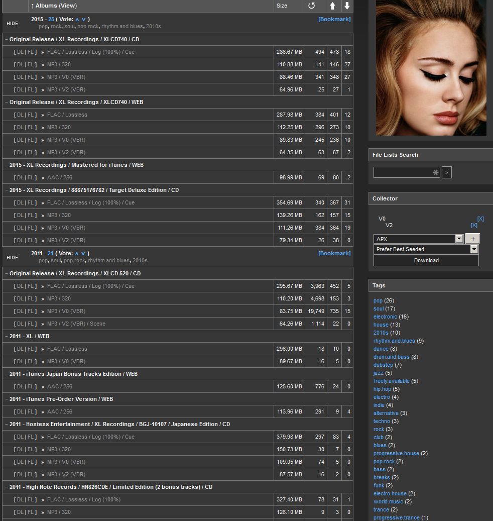
Task: Open the 125.60 MB AAC / 256 torrent
Action: (x=59, y=386)
